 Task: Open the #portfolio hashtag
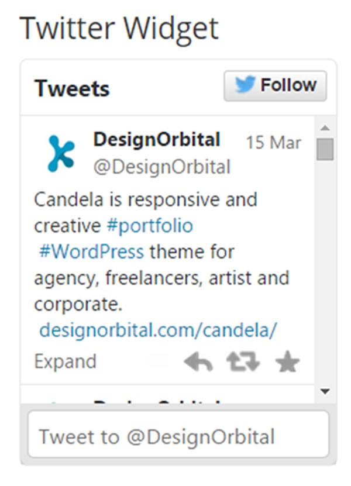point(150,226)
